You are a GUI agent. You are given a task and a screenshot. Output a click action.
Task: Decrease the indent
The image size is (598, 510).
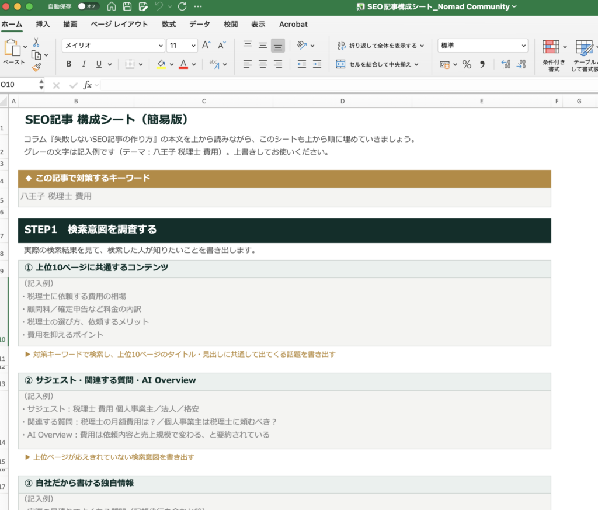[302, 64]
